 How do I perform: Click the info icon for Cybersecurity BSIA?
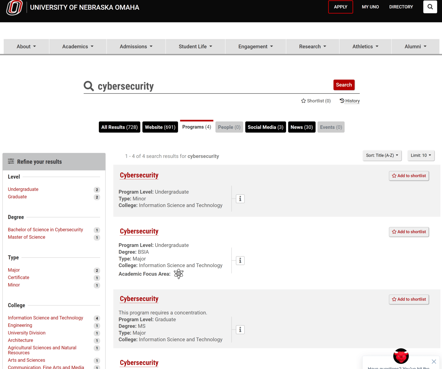[x=240, y=260]
